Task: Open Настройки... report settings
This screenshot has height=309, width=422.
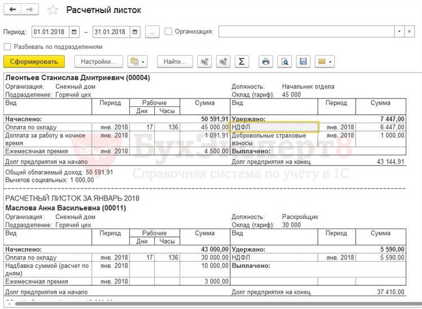Action: (x=98, y=61)
